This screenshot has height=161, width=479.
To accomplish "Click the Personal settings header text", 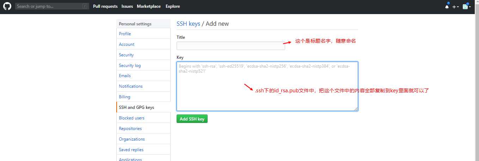I will 135,24.
